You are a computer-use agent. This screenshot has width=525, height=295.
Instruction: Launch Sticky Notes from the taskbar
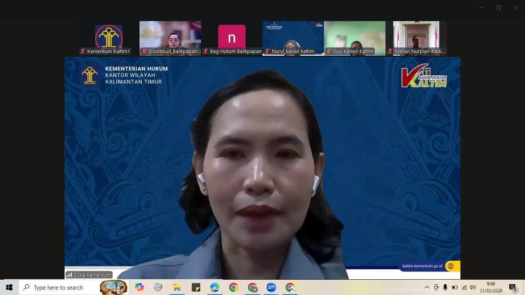[x=196, y=287]
